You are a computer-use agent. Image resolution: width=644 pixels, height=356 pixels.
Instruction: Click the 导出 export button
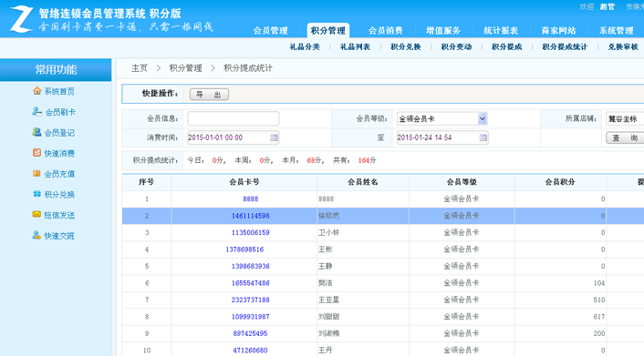pyautogui.click(x=209, y=95)
